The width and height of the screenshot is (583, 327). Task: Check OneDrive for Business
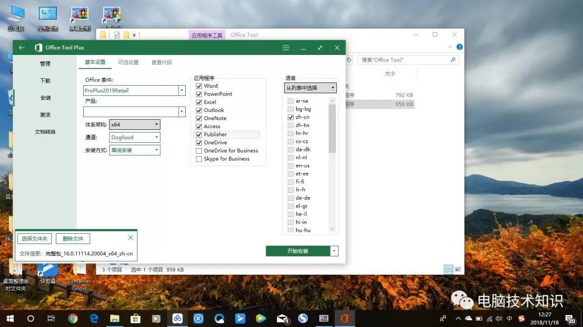199,151
